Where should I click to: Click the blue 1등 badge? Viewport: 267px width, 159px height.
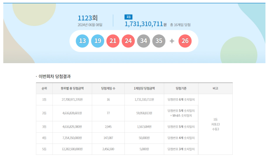pyautogui.click(x=128, y=17)
